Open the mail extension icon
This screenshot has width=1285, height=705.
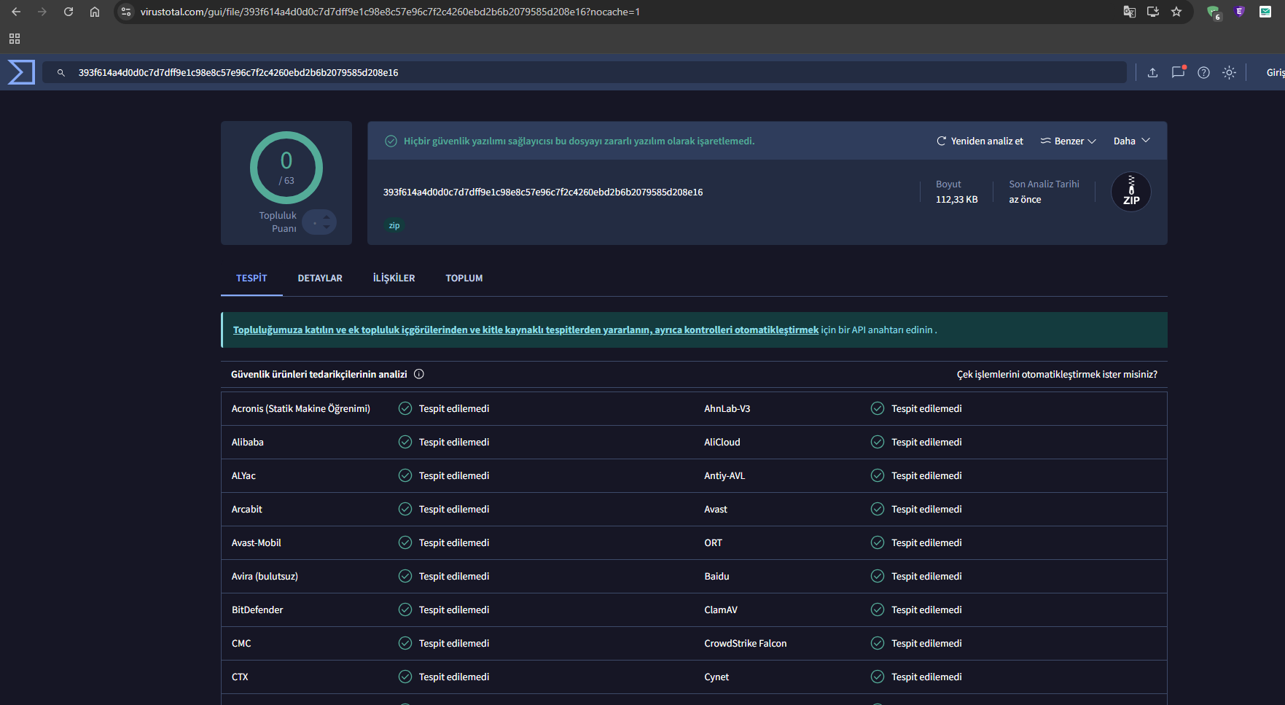tap(1265, 12)
